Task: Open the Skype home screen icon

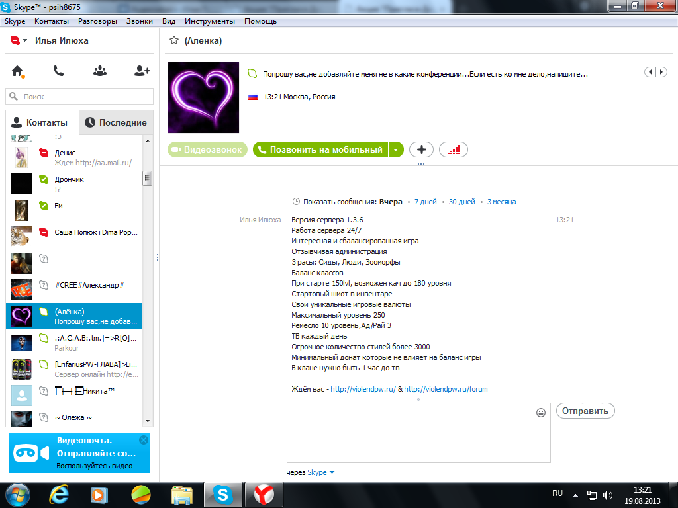Action: (17, 71)
